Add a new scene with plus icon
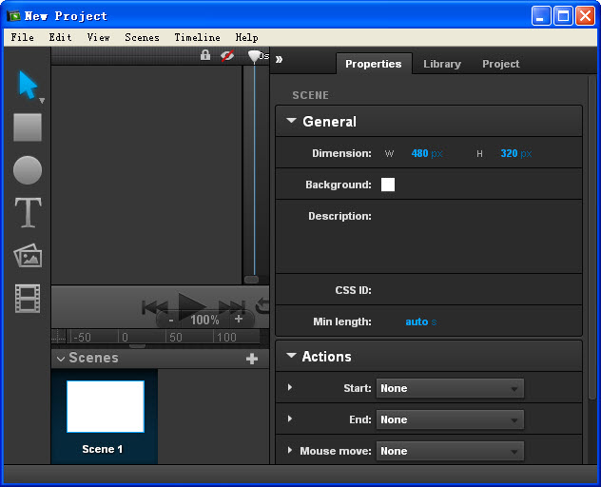 [x=252, y=359]
